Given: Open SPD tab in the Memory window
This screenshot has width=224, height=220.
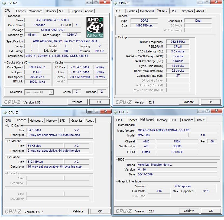Looking at the screenshot, I should pyautogui.click(x=173, y=11).
